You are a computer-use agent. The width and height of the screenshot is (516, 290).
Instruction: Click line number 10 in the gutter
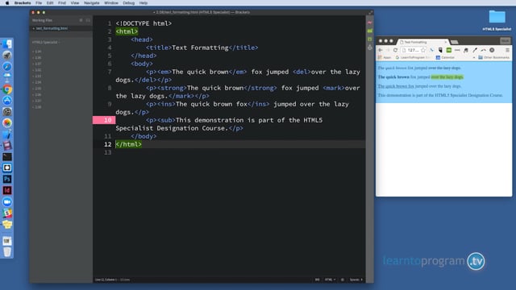tap(107, 120)
